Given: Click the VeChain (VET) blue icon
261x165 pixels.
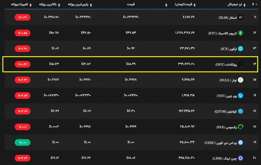Looking at the screenshot, I should [241, 95].
